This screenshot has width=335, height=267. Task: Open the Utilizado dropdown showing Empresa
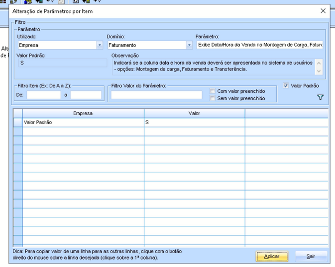tap(100, 45)
